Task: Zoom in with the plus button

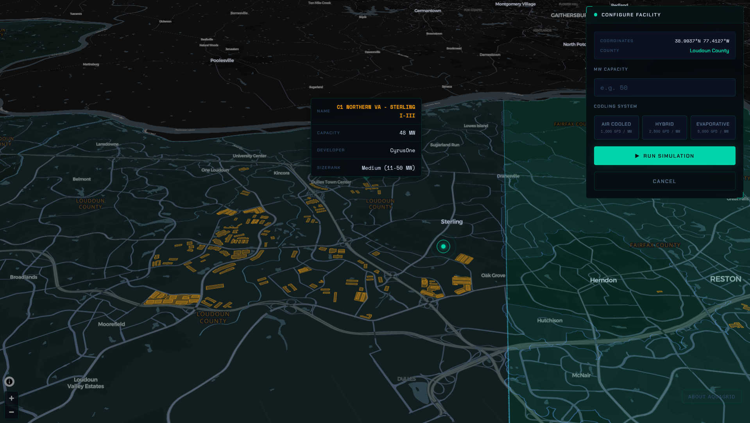Action: 11,398
